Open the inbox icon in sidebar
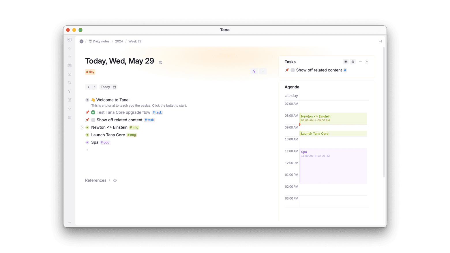This screenshot has height=253, width=450. click(x=70, y=74)
